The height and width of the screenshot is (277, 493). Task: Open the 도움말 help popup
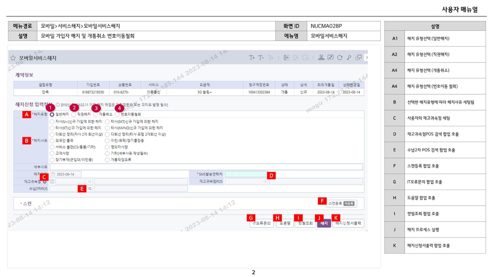[285, 223]
